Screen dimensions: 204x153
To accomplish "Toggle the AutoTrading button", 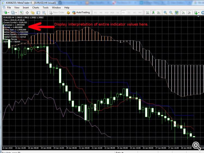I will pos(81,13).
